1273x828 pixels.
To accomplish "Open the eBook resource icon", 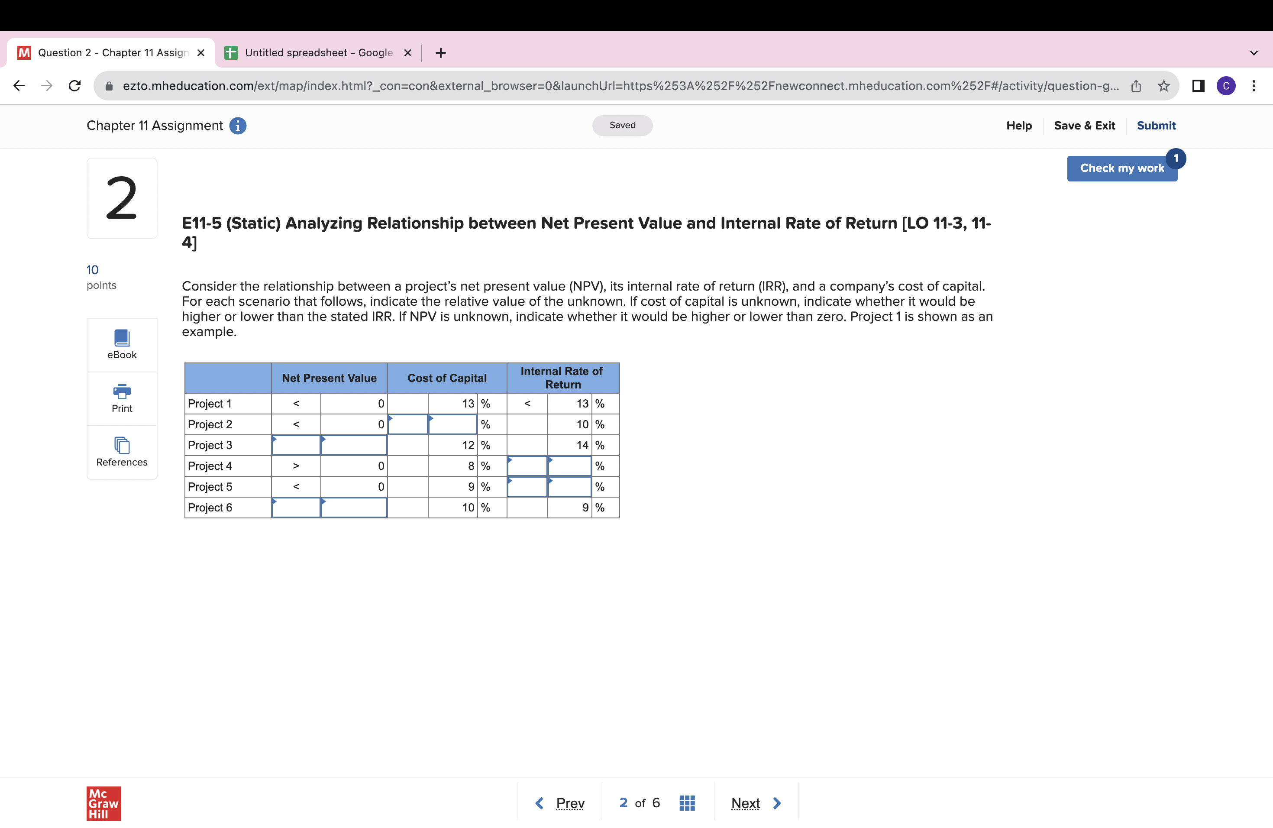I will pos(122,344).
